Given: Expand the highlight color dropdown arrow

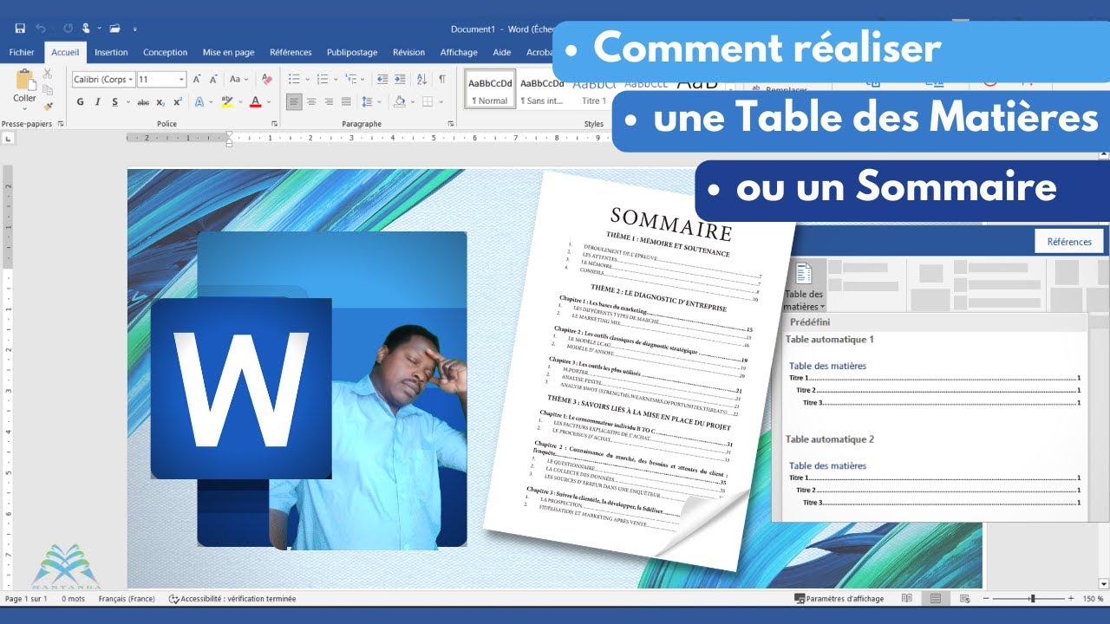Looking at the screenshot, I should point(239,101).
